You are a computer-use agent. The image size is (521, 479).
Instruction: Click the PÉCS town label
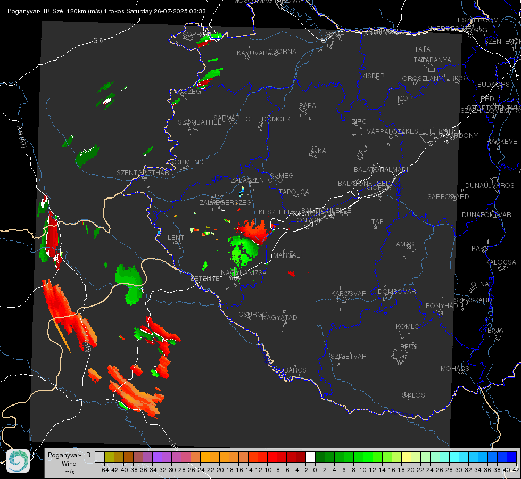408,346
